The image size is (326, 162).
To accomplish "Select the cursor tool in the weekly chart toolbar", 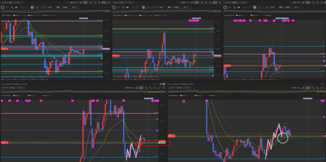I will pyautogui.click(x=3, y=7).
